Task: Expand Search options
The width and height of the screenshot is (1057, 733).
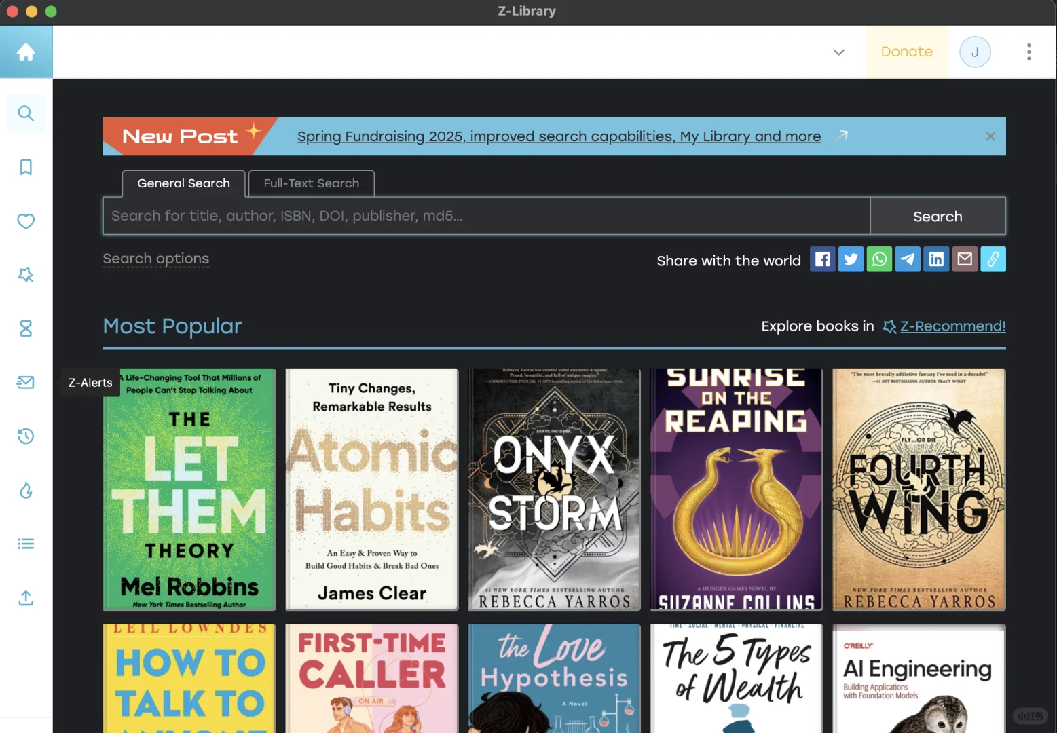Action: (156, 259)
